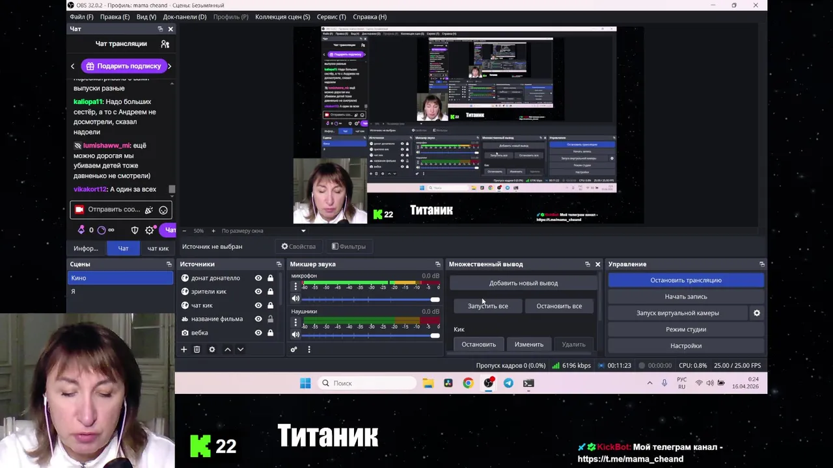The width and height of the screenshot is (833, 468).
Task: Toggle visibility of донат донателло source
Action: (x=258, y=278)
